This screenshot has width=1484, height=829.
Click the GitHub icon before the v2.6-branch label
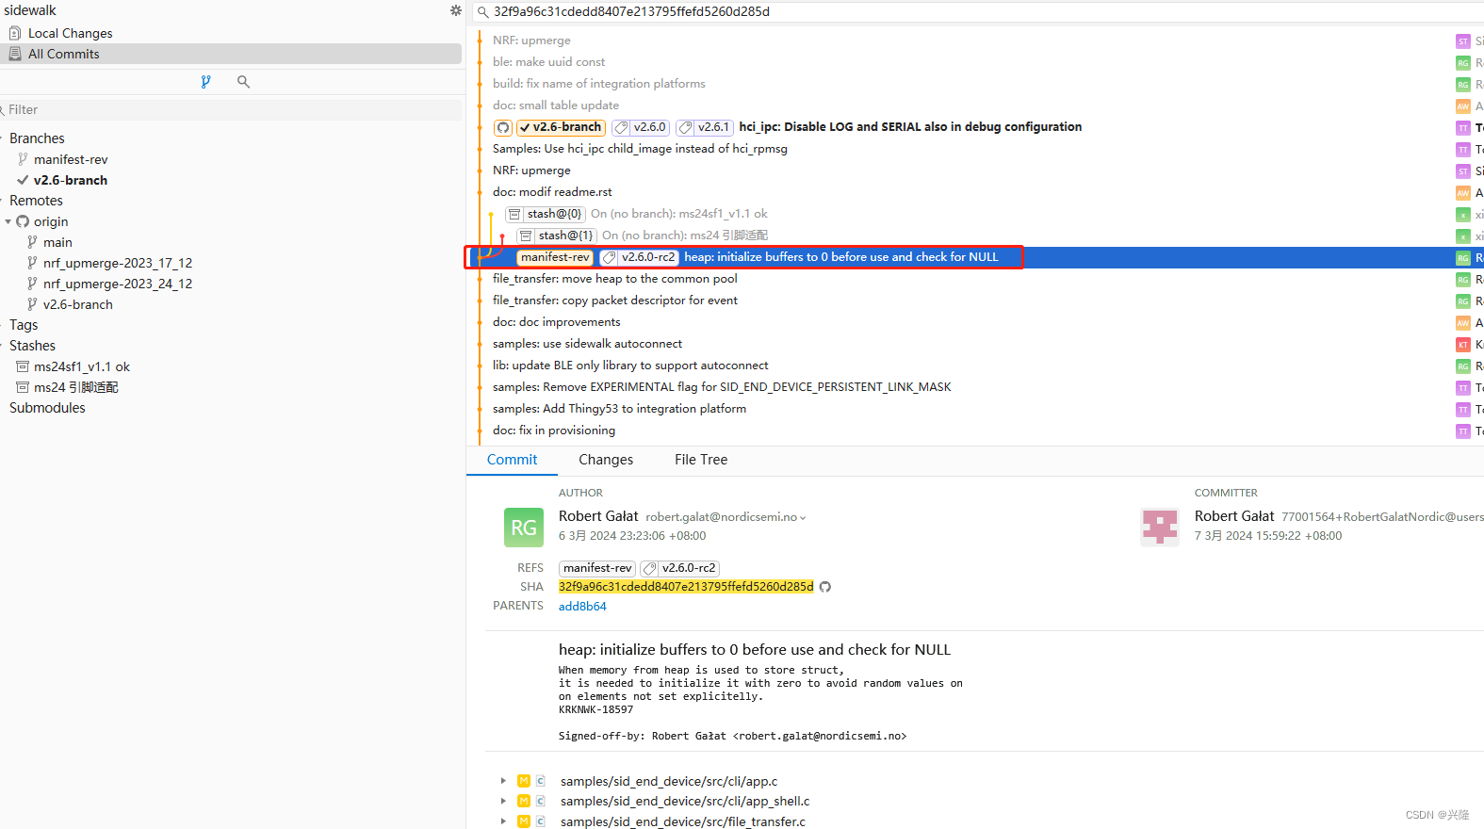(x=503, y=127)
